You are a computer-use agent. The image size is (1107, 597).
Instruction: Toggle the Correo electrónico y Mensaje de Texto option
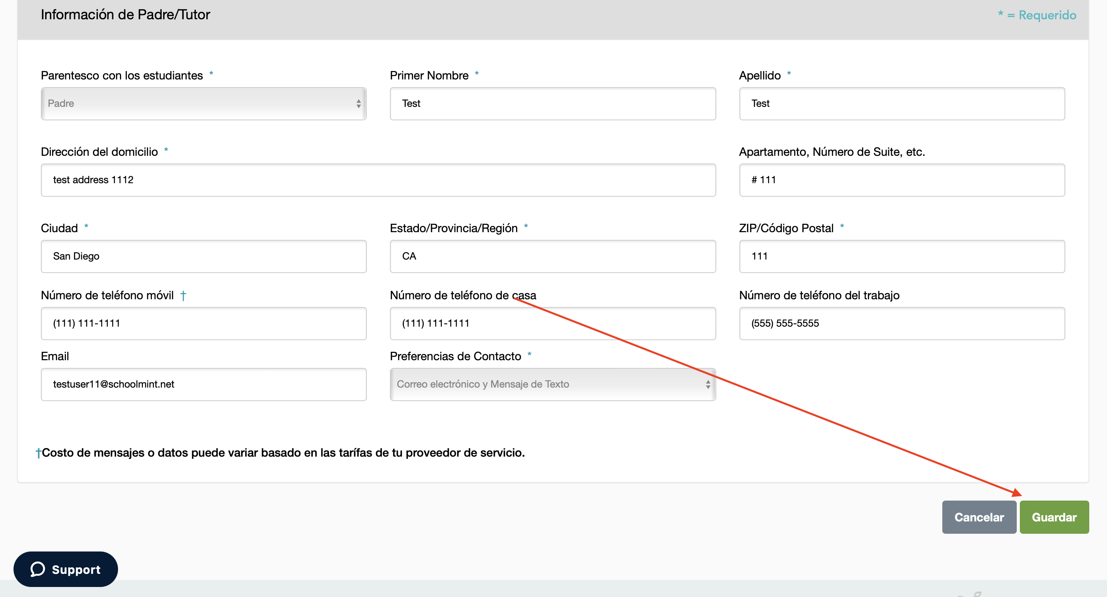553,384
